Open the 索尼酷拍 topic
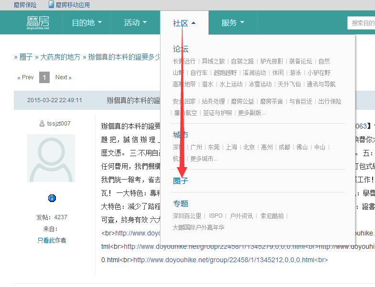This screenshot has width=375, height=287. [x=272, y=216]
